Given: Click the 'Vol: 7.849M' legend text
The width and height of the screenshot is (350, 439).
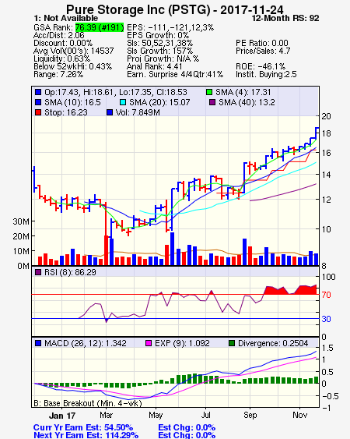Looking at the screenshot, I should (x=138, y=112).
